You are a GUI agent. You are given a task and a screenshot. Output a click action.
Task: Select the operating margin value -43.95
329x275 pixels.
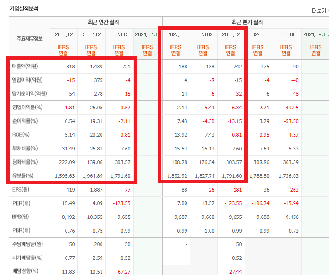click(291, 108)
